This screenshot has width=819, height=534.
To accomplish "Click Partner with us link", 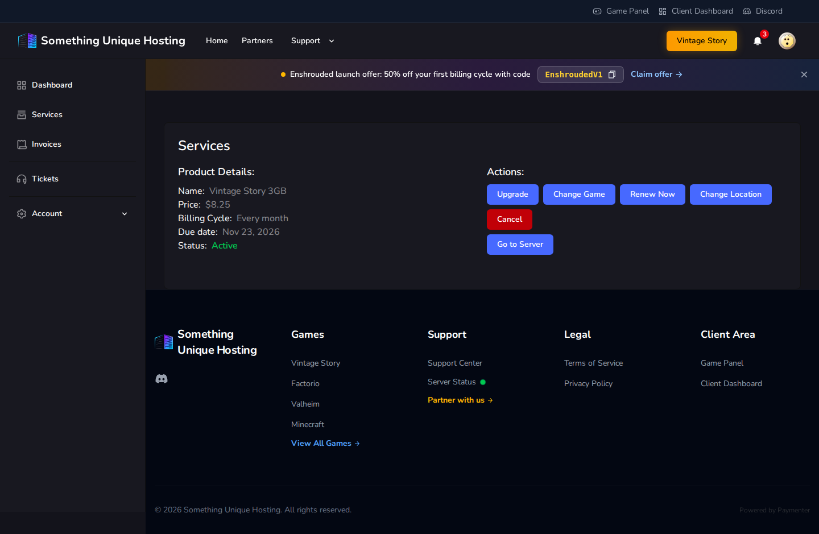I will pos(460,400).
